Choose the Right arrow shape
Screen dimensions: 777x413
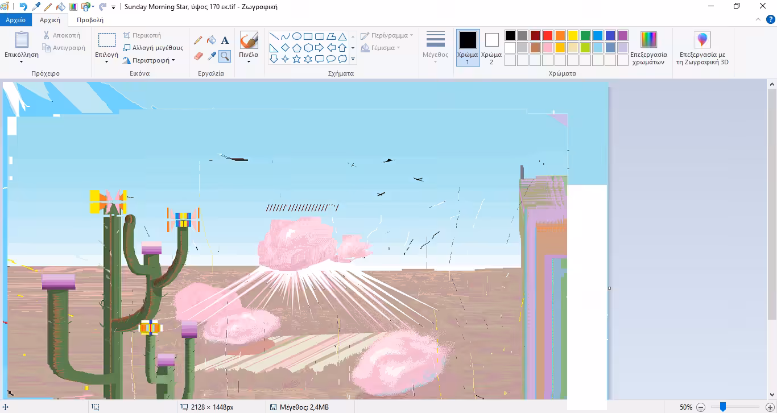pyautogui.click(x=319, y=48)
